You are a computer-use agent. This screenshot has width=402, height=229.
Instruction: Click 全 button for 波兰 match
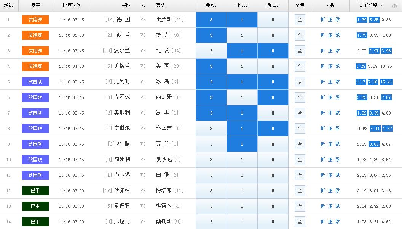[300, 35]
